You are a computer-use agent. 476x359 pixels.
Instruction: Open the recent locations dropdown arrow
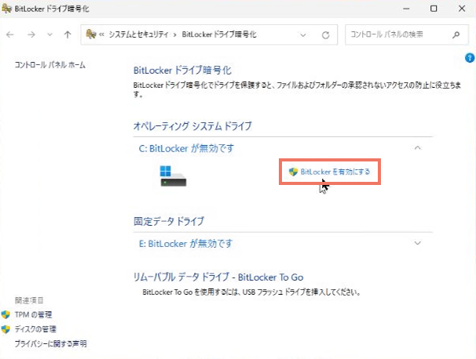click(x=49, y=35)
